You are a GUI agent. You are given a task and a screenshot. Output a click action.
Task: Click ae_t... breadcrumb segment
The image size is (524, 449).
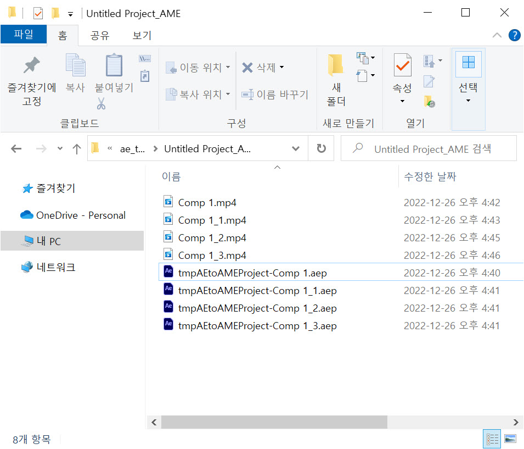(132, 149)
